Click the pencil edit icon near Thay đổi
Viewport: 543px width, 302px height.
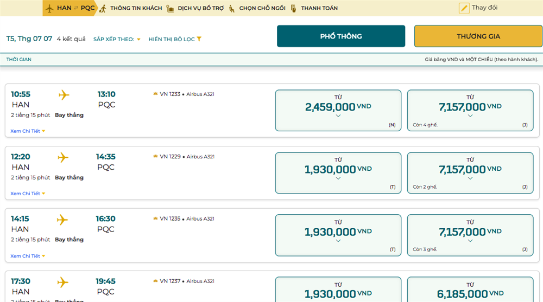(464, 8)
